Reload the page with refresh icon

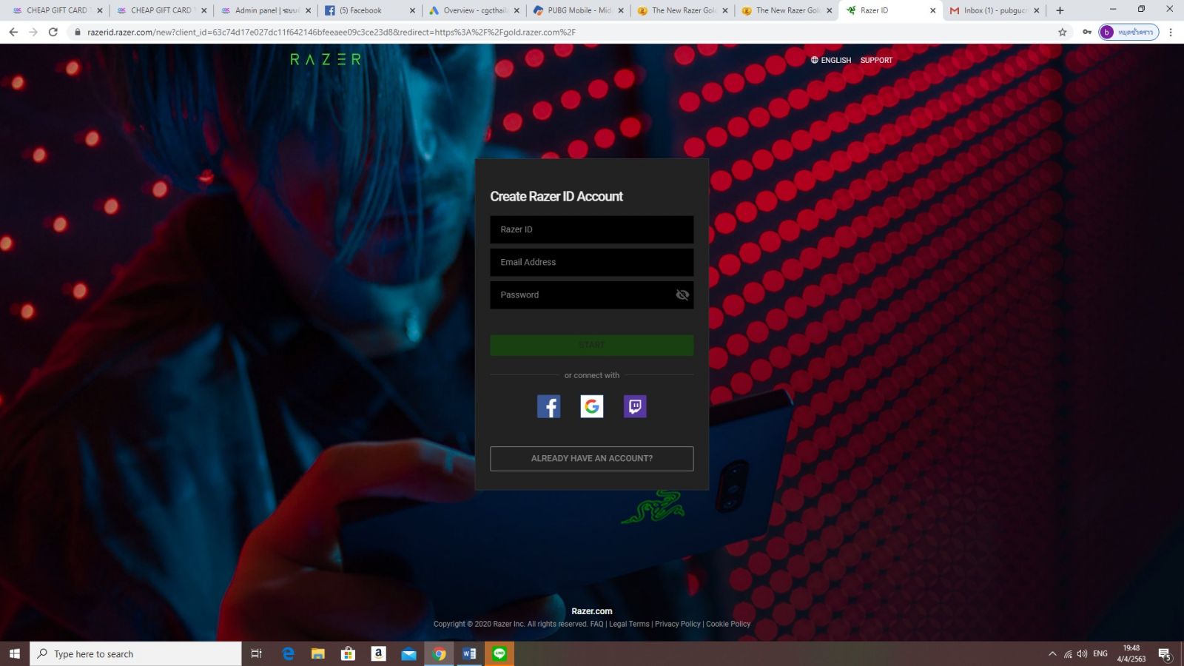[53, 32]
